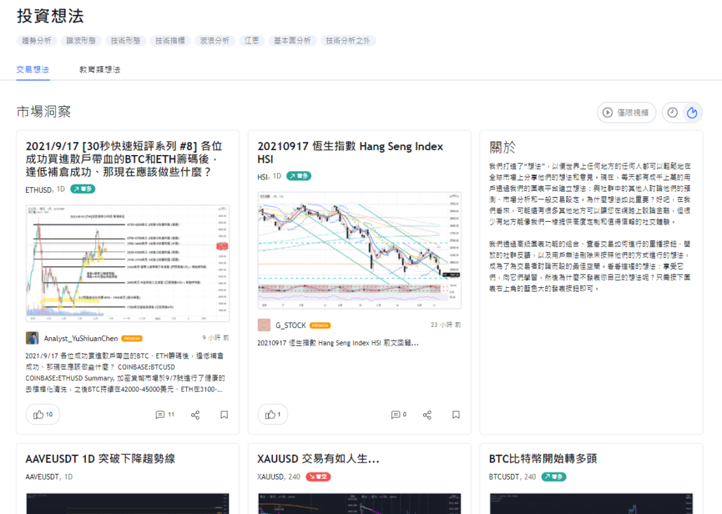Open Analyst_YuShiuanChen profile name

(x=81, y=339)
